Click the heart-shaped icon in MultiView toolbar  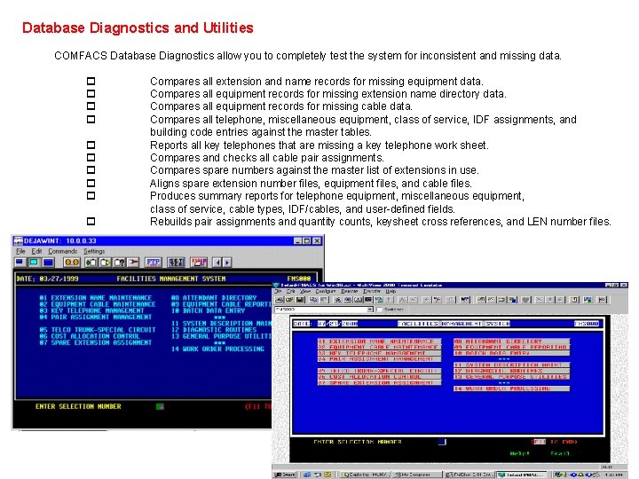[x=525, y=300]
